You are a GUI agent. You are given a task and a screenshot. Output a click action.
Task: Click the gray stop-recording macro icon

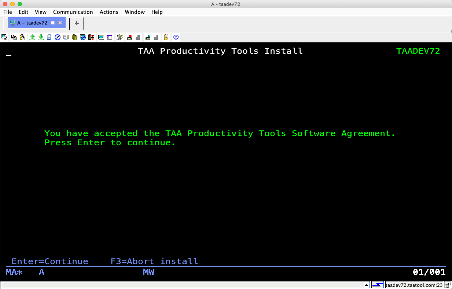tap(138, 37)
